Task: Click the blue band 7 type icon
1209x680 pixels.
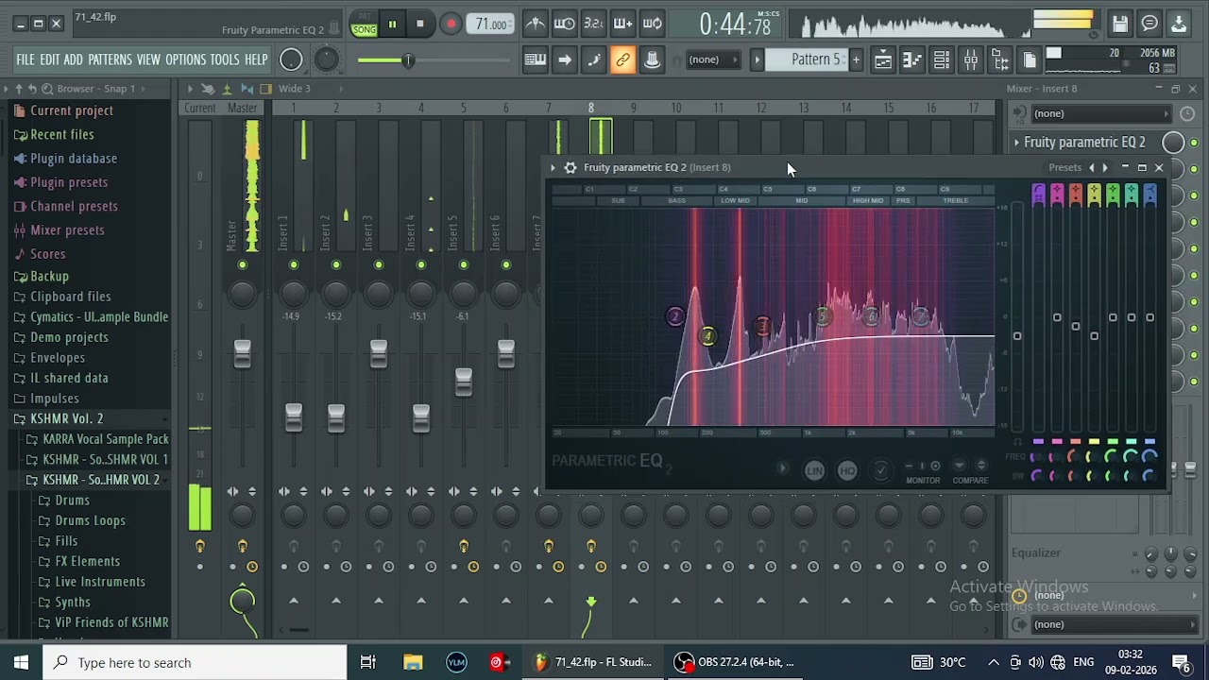Action: point(1149,194)
